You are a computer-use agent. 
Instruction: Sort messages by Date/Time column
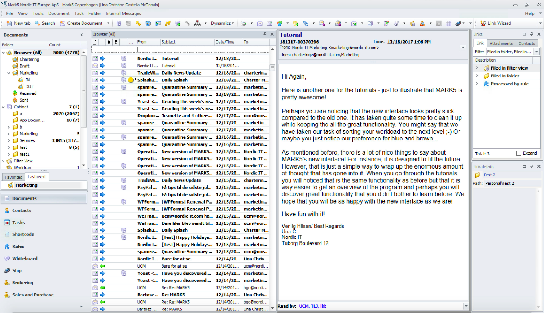coord(228,42)
